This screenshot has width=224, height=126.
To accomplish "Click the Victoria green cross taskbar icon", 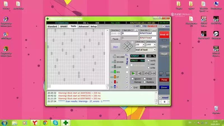I will pos(66,123).
